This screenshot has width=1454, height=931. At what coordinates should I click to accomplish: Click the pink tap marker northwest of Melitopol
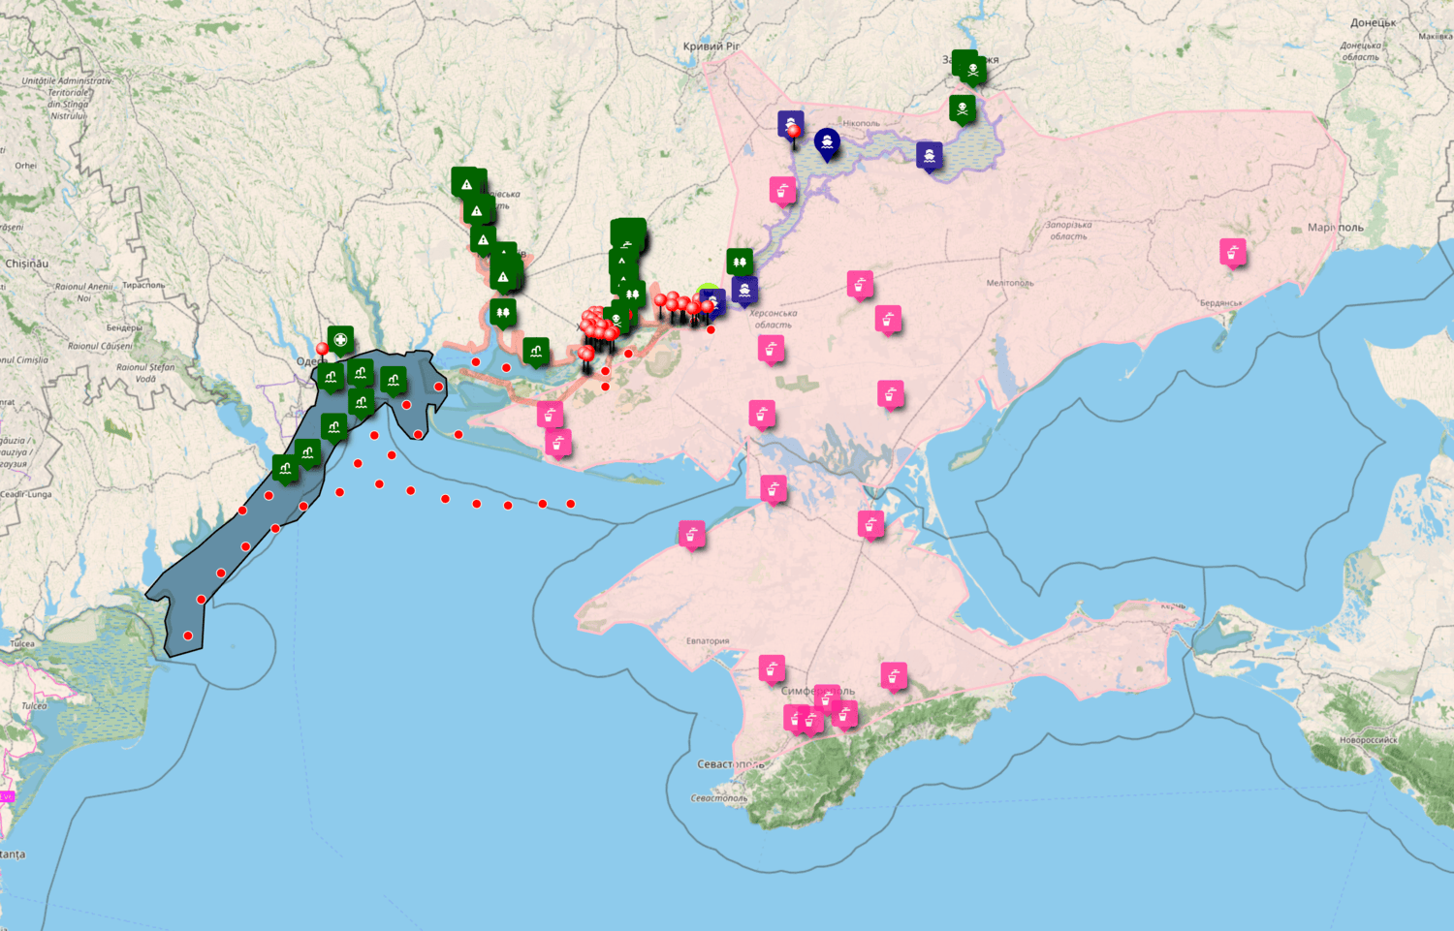[859, 285]
